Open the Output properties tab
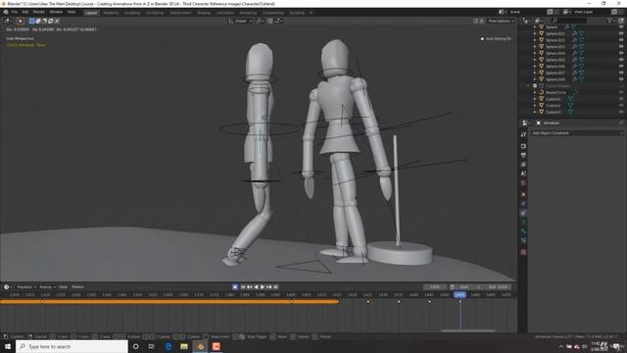The width and height of the screenshot is (627, 353). pyautogui.click(x=523, y=155)
